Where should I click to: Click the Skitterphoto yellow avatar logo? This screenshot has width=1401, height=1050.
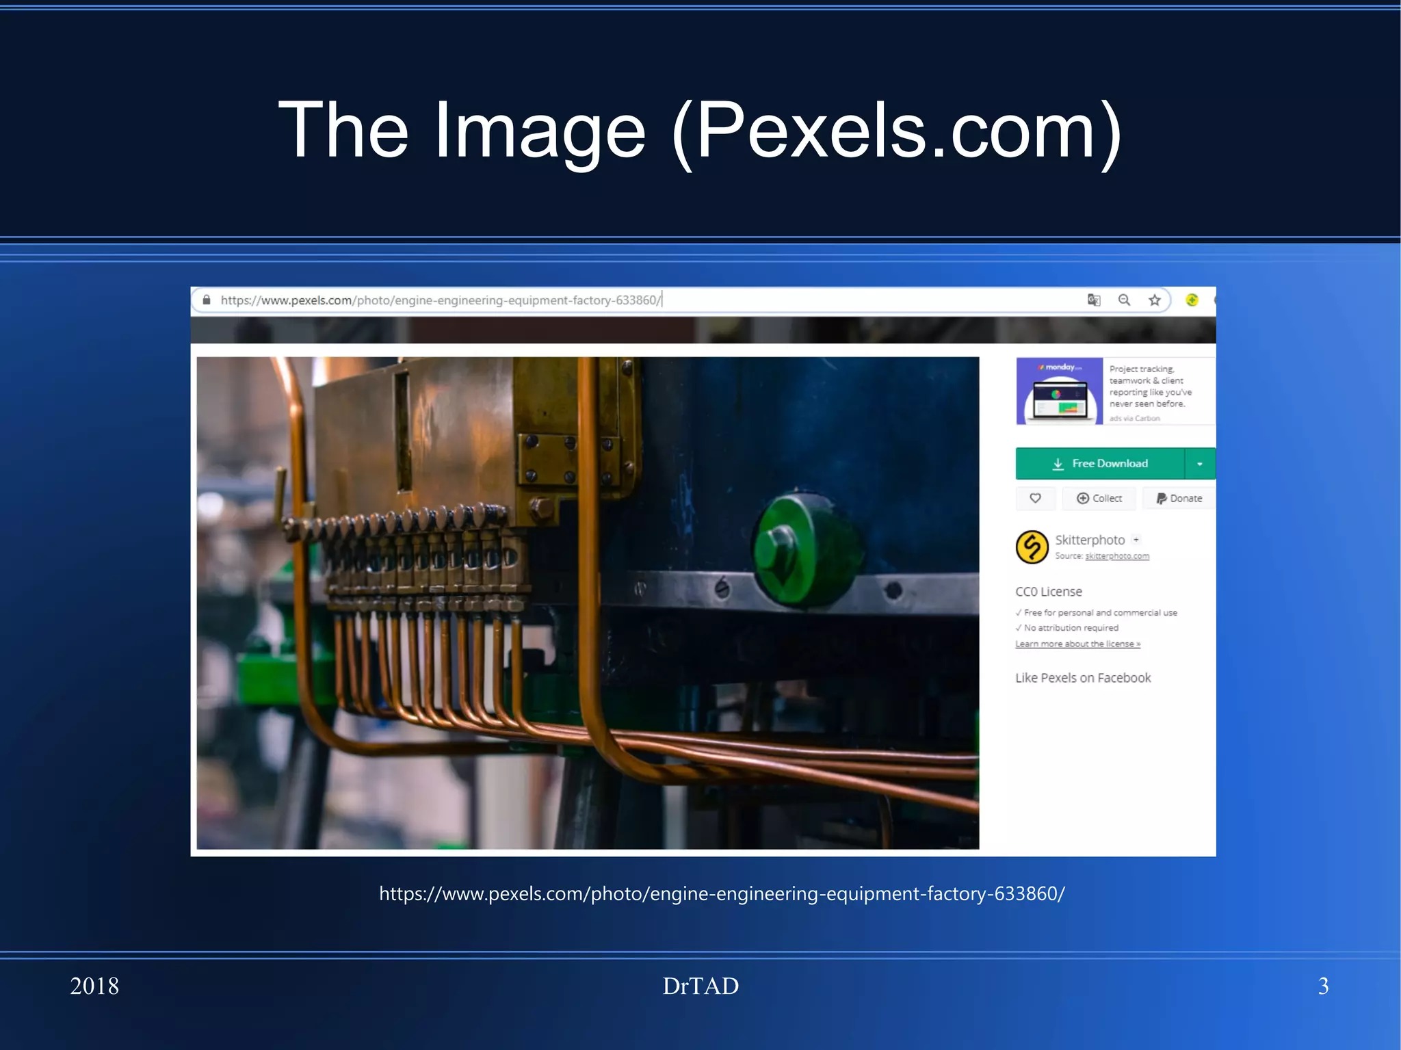[x=1032, y=547]
